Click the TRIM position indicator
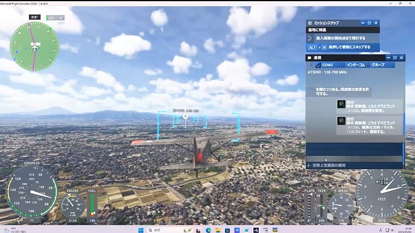Screen dimensions: 415x233 click(x=321, y=205)
